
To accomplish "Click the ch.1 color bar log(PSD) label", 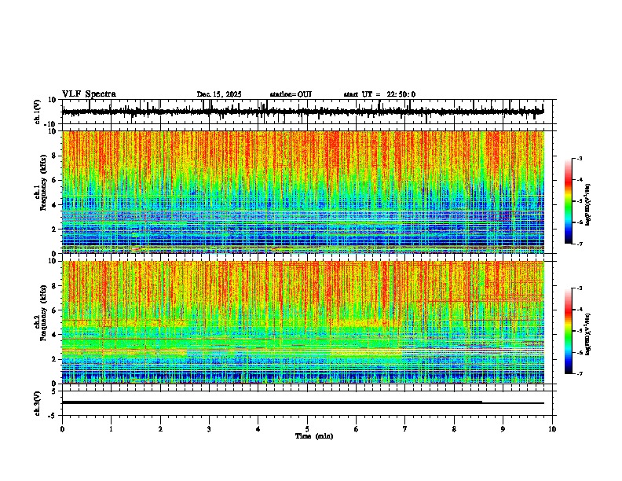I will pos(587,205).
